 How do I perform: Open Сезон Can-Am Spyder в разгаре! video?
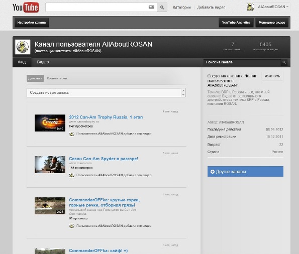(x=104, y=159)
